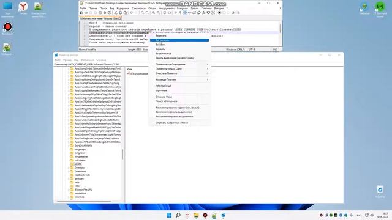The width and height of the screenshot is (392, 220).
Task: Click the Paste icon in Notepad++ toolbar
Action: point(125,13)
